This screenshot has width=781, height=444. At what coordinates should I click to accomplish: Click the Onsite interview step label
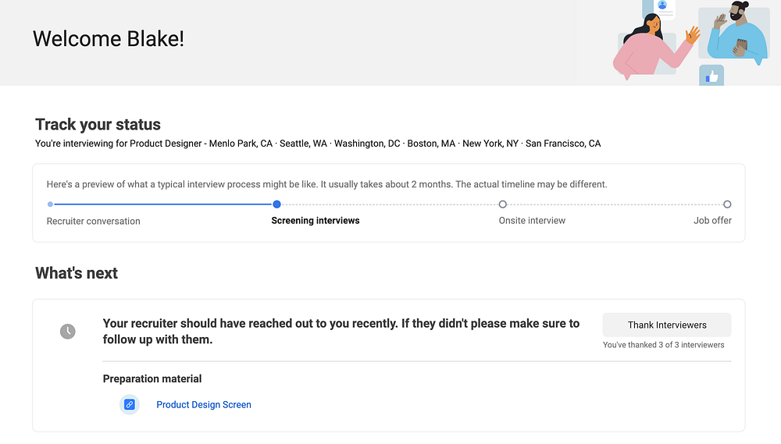(532, 221)
